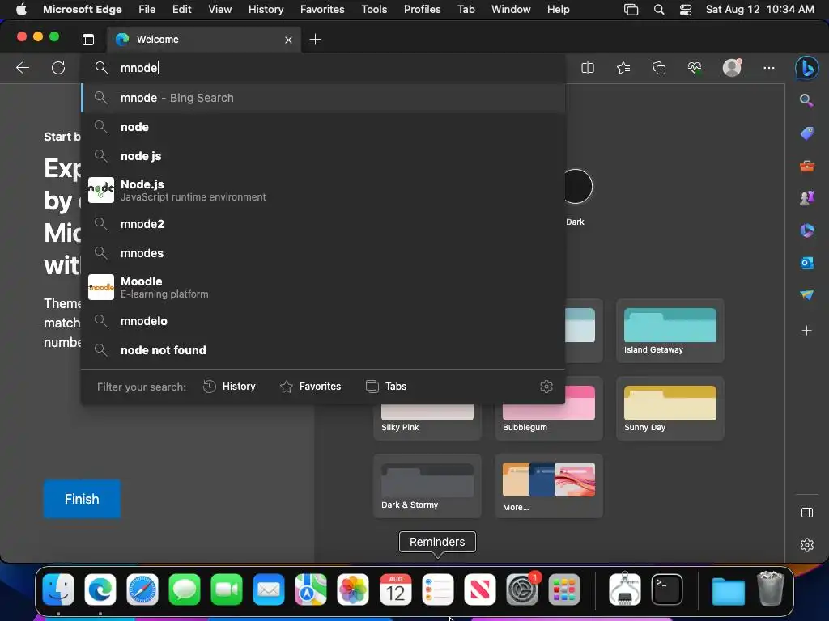This screenshot has height=621, width=829.
Task: Open sidebar Shopping tag icon
Action: (807, 133)
